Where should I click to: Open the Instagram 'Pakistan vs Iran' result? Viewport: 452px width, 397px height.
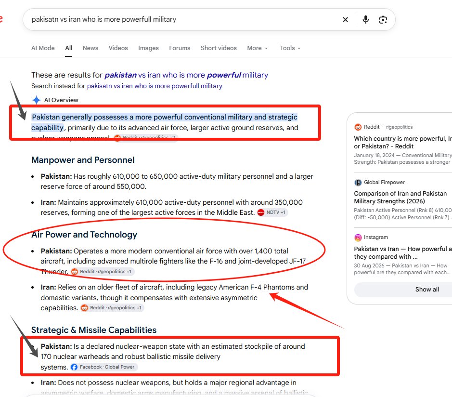403,253
